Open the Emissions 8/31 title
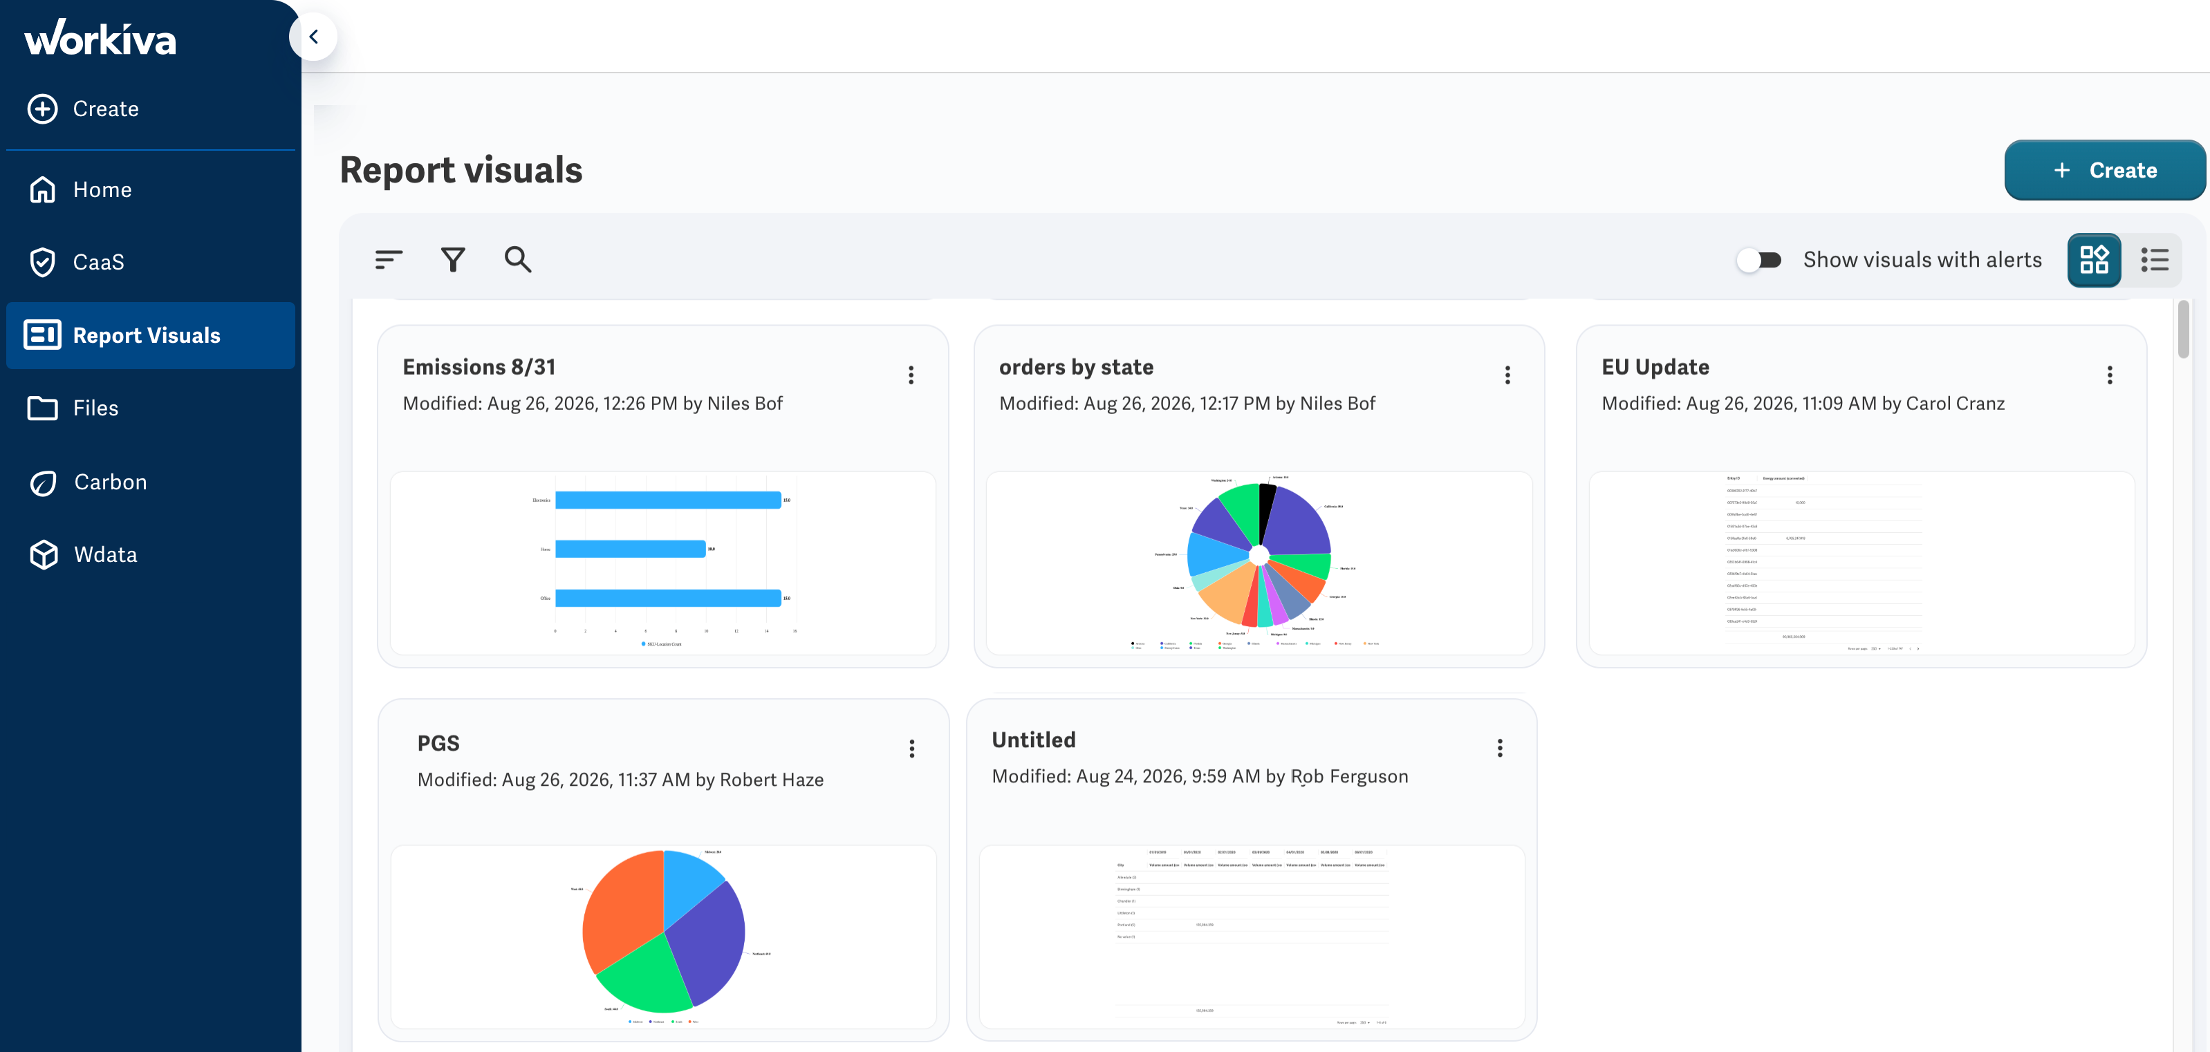Viewport: 2210px width, 1052px height. 480,367
